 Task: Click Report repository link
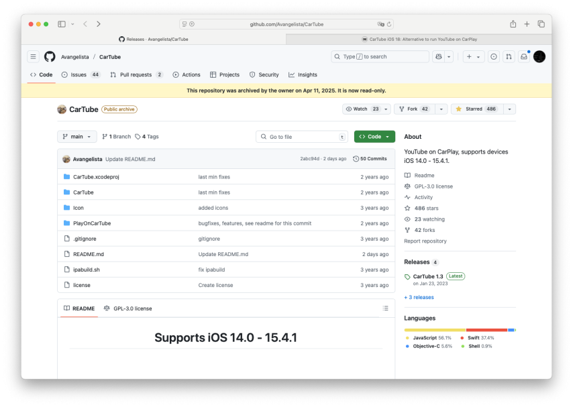point(425,241)
